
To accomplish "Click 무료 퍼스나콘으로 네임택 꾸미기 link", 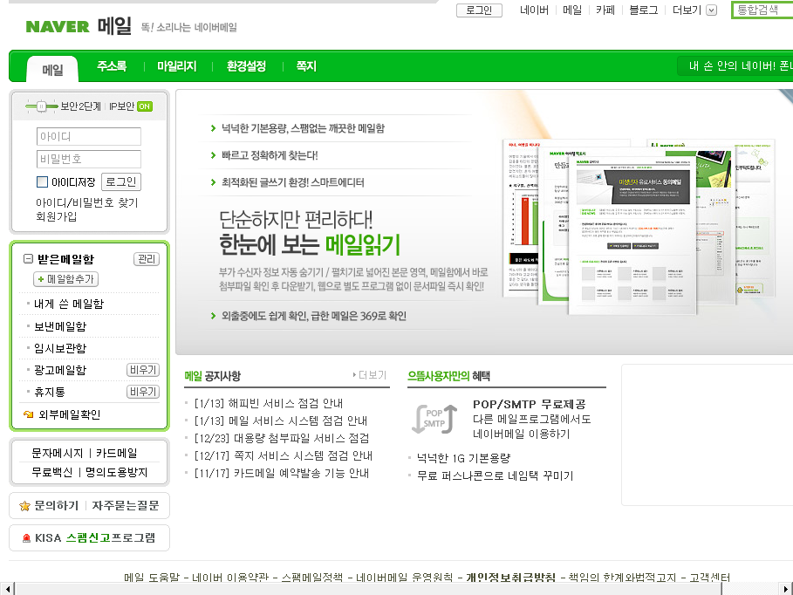I will 495,475.
